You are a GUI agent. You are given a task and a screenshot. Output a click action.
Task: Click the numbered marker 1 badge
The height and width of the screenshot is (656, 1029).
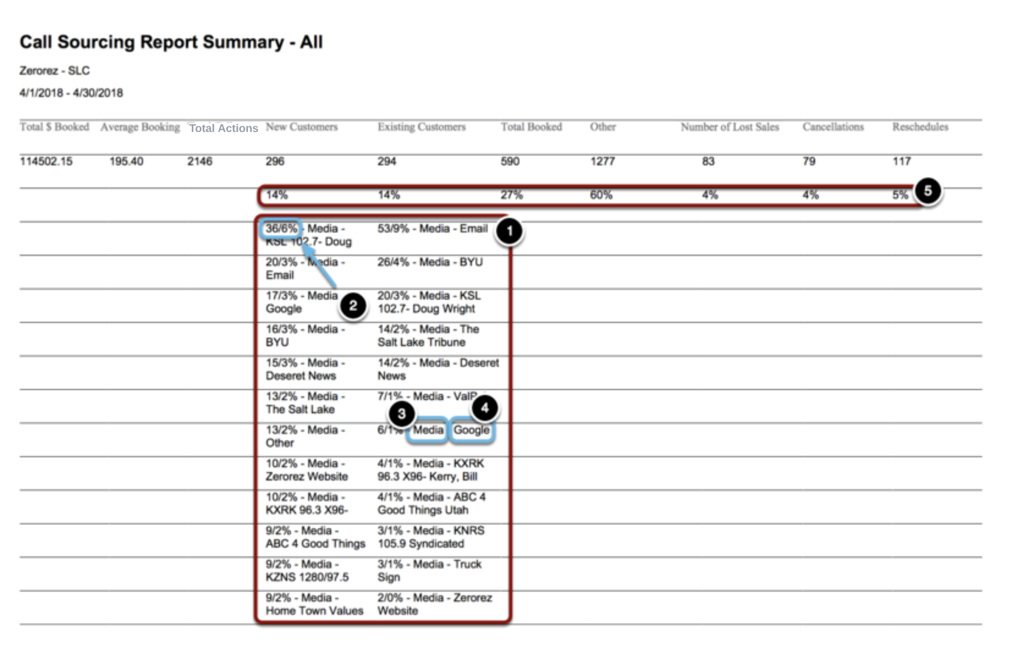tap(509, 231)
